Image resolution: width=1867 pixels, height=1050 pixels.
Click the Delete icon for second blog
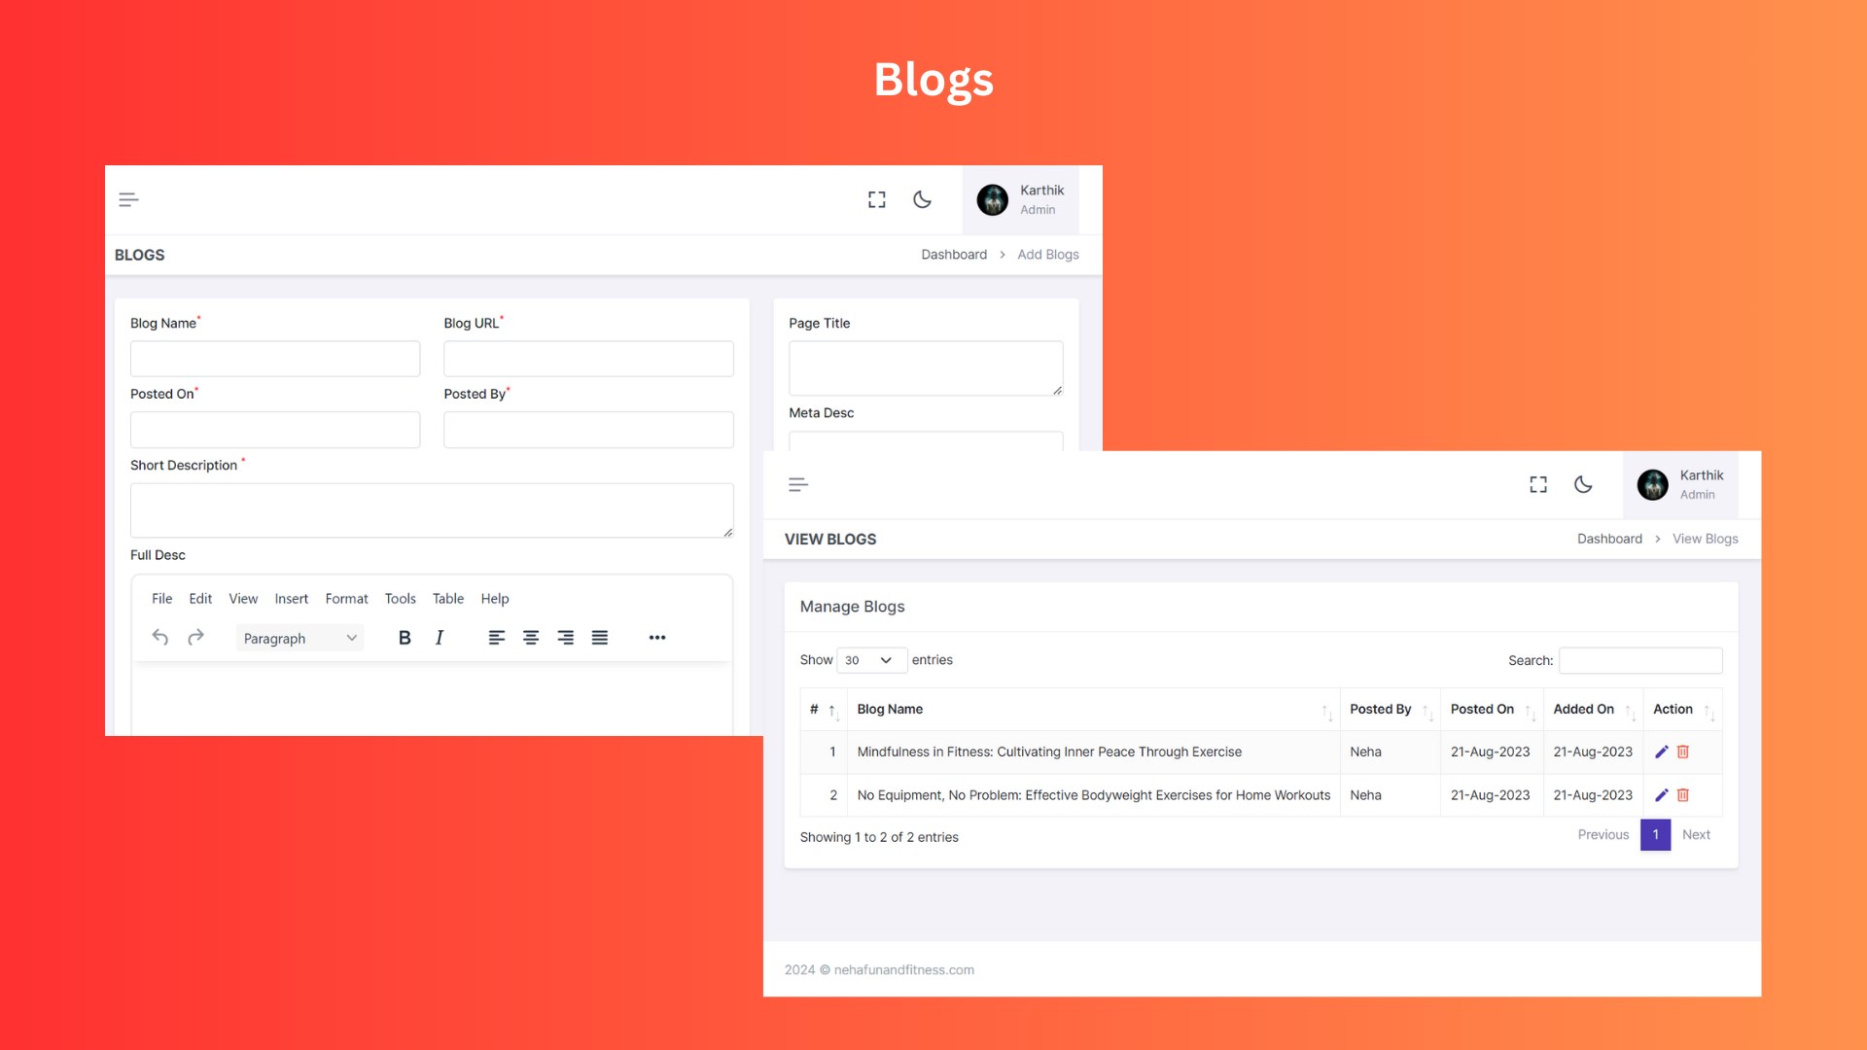point(1682,795)
